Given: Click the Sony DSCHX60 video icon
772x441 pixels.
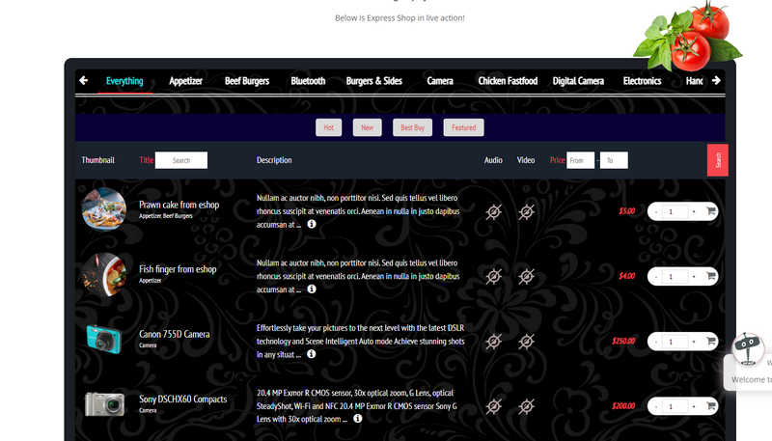Looking at the screenshot, I should click(526, 406).
